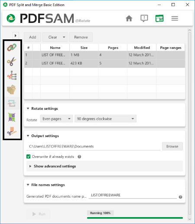
Task: Click the green progress bar
Action: 135,218
